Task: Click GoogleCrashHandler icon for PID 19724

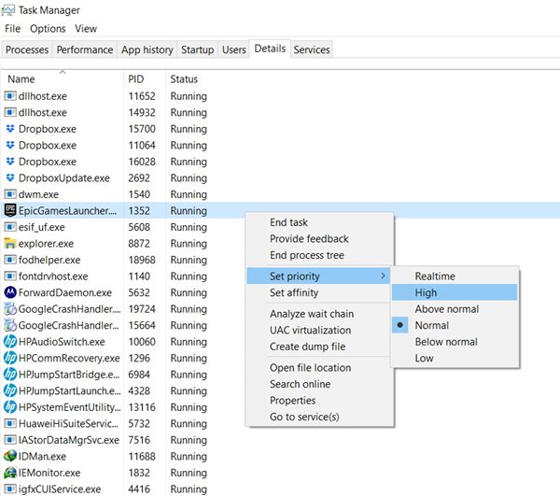Action: [x=10, y=309]
